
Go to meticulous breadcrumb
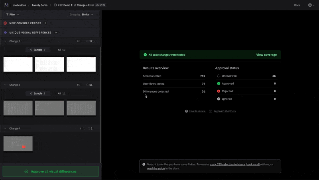[x=19, y=5]
